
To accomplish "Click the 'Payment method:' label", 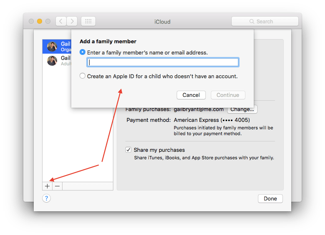I will tap(149, 120).
